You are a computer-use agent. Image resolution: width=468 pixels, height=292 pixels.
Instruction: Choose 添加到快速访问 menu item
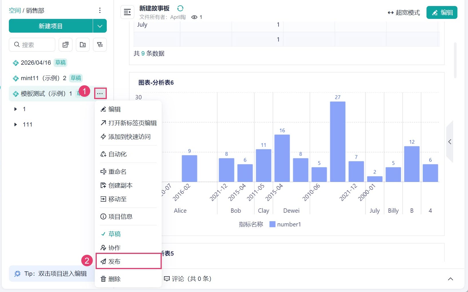[x=128, y=137]
